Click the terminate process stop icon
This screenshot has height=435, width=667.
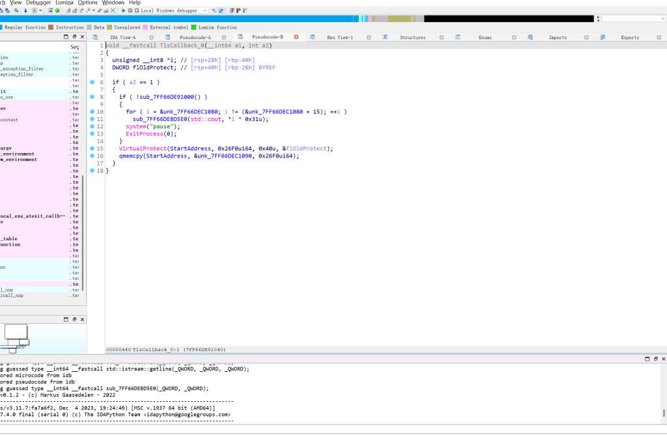tap(137, 10)
